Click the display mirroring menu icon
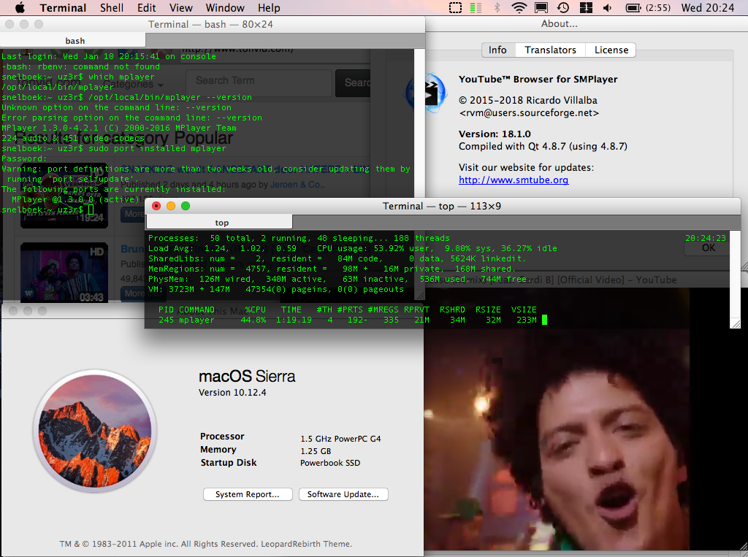This screenshot has height=557, width=748. [x=541, y=7]
